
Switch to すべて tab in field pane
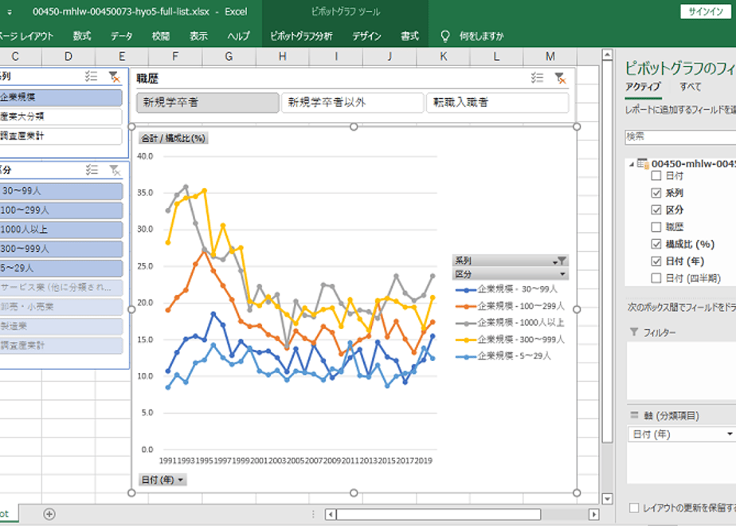691,86
